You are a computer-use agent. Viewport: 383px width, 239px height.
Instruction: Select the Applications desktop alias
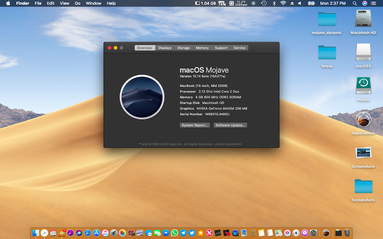363,119
